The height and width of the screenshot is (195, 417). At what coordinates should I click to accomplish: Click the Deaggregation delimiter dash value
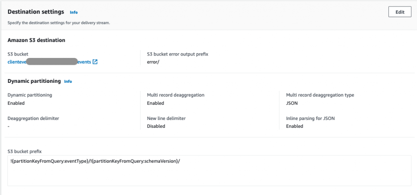point(9,126)
